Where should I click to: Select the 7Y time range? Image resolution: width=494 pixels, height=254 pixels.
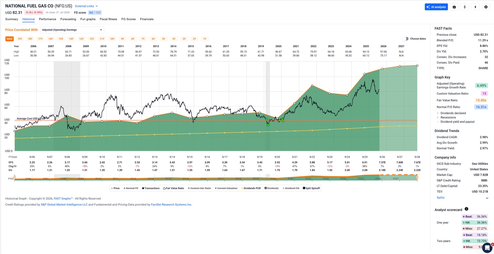[143, 39]
